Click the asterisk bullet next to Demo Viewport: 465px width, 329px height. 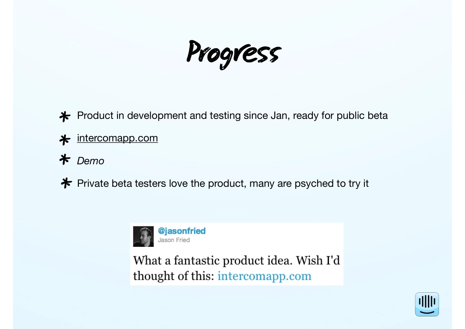coord(65,160)
